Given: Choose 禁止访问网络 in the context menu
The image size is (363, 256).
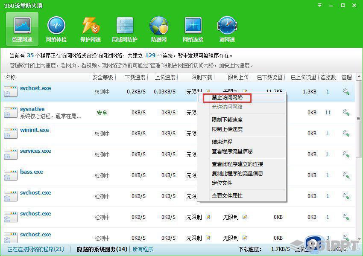Looking at the screenshot, I should tap(227, 98).
